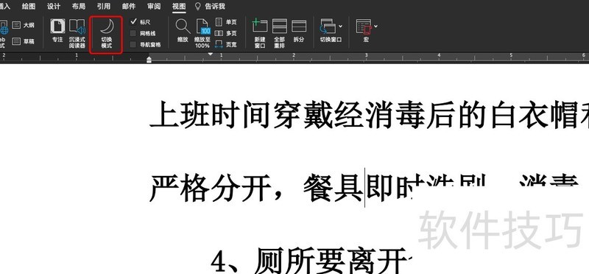Screen dimensions: 589x274
Task: Click 全部重排 arrange all icon
Action: pos(280,27)
